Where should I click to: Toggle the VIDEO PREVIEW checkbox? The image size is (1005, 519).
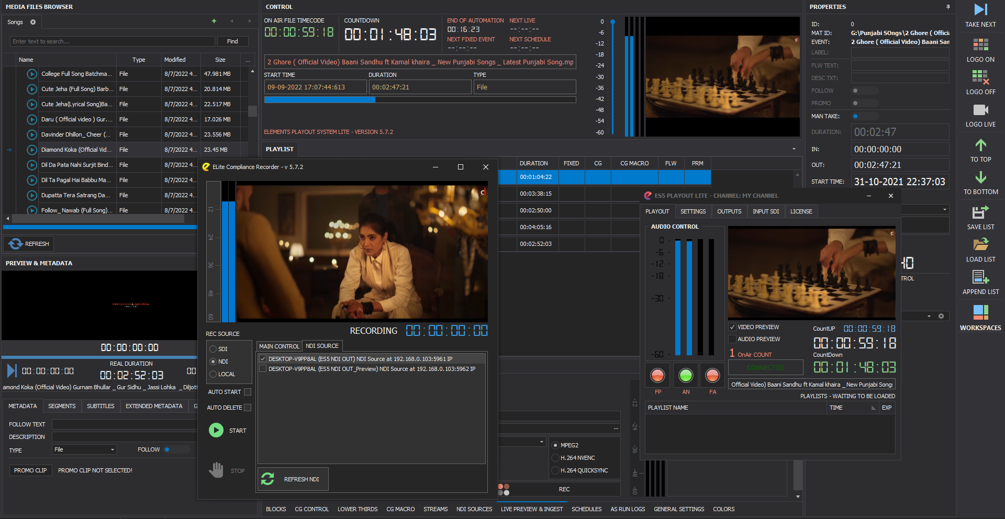tap(732, 327)
